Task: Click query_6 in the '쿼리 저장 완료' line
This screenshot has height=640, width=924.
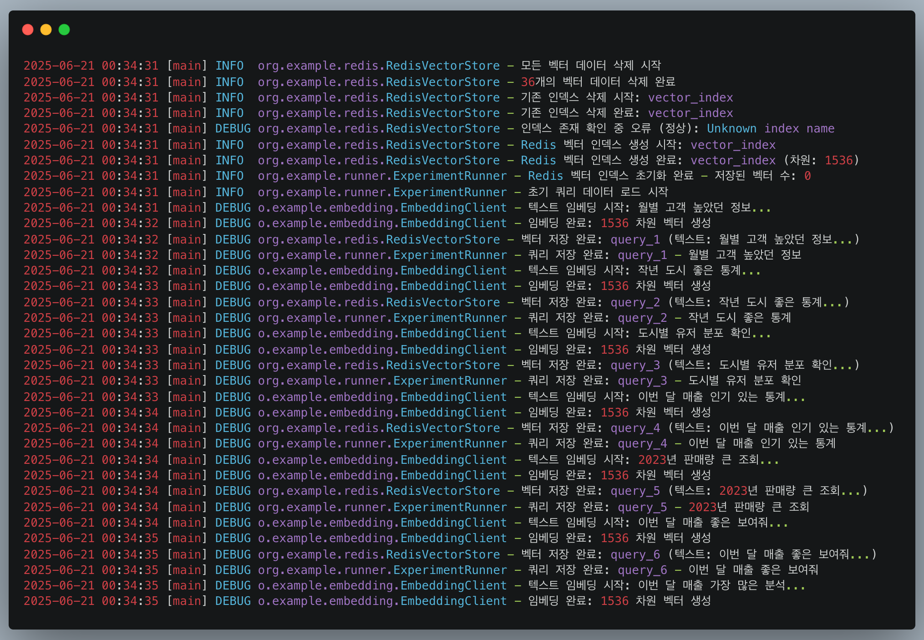Action: [x=642, y=570]
